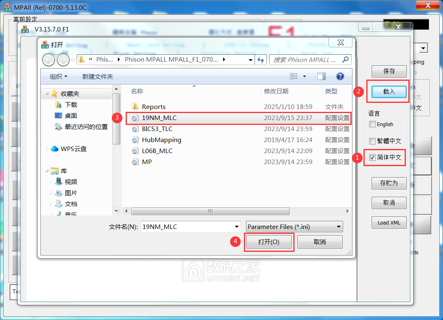This screenshot has height=320, width=443.
Task: Go forward with the dialog forward arrow
Action: (63, 60)
